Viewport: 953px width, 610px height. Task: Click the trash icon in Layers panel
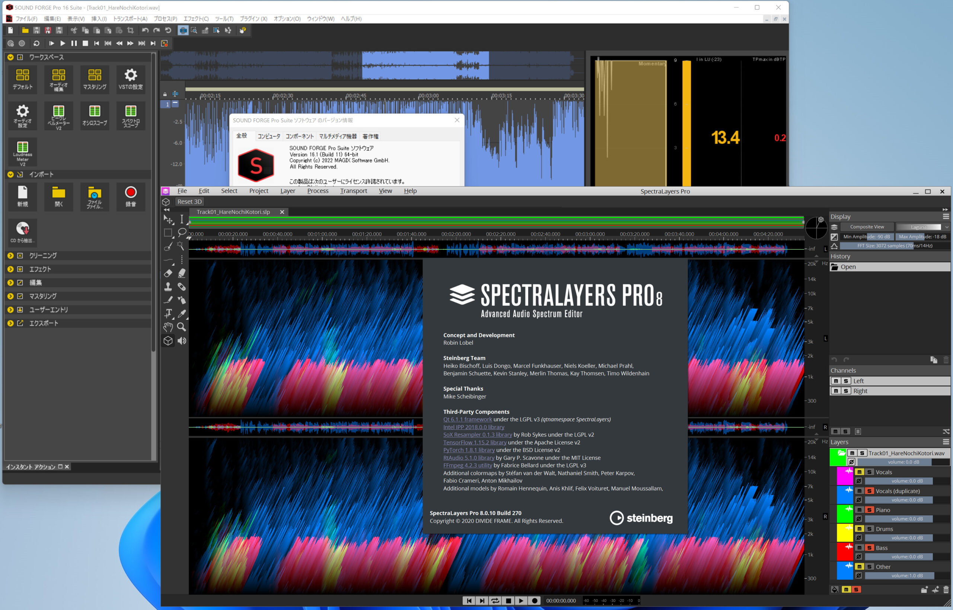[946, 590]
